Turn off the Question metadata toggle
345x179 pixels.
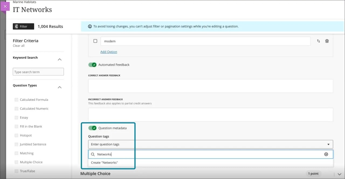click(x=92, y=128)
